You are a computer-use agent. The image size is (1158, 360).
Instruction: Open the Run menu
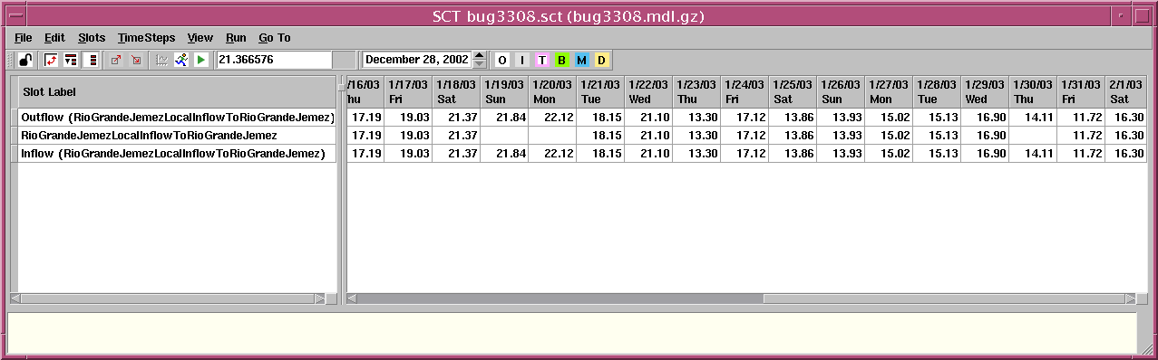[236, 38]
